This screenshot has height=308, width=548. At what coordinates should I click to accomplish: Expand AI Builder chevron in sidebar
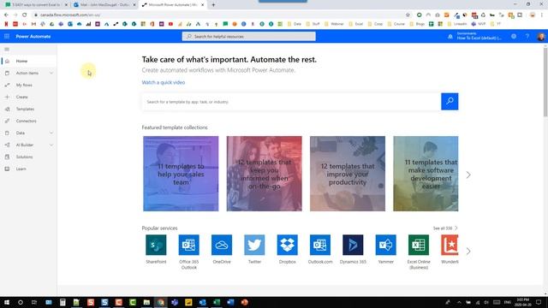[x=51, y=145]
